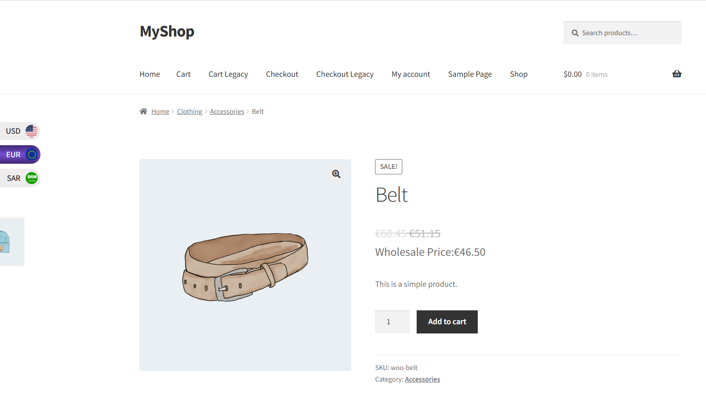Viewport: 706px width, 401px height.
Task: Select the EUR flag icon
Action: pos(31,154)
